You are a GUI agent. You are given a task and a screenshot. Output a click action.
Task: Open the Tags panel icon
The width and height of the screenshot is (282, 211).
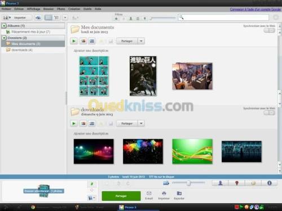tap(253, 183)
